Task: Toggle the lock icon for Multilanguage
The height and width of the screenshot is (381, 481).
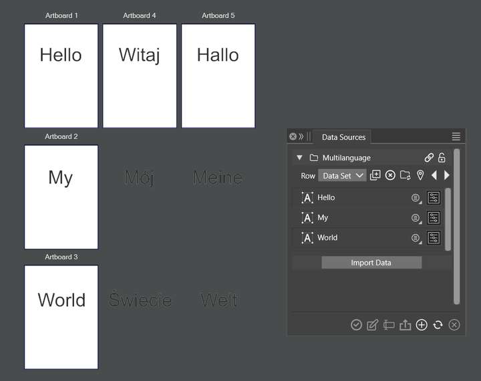Action: pos(442,158)
